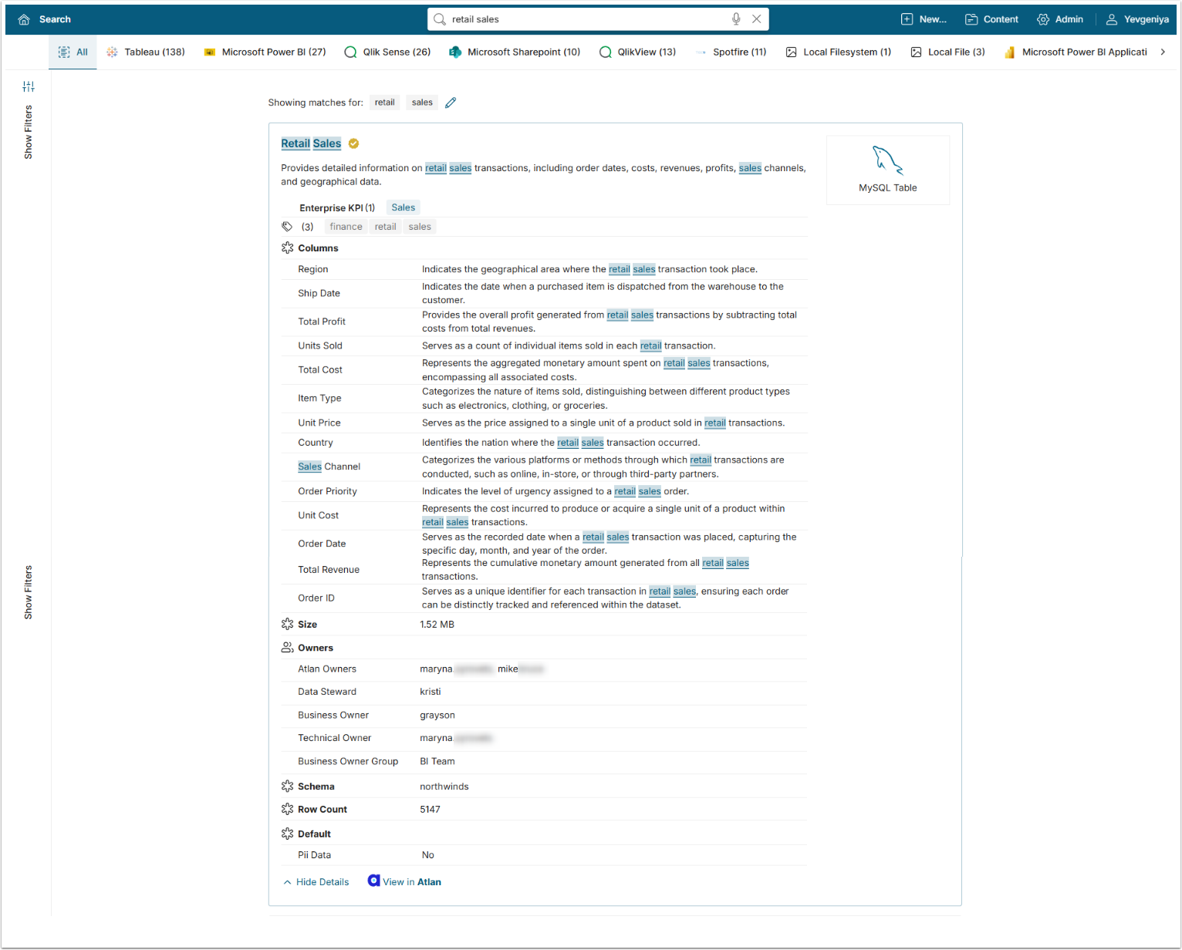
Task: Click the Schema section icon
Action: coord(288,787)
